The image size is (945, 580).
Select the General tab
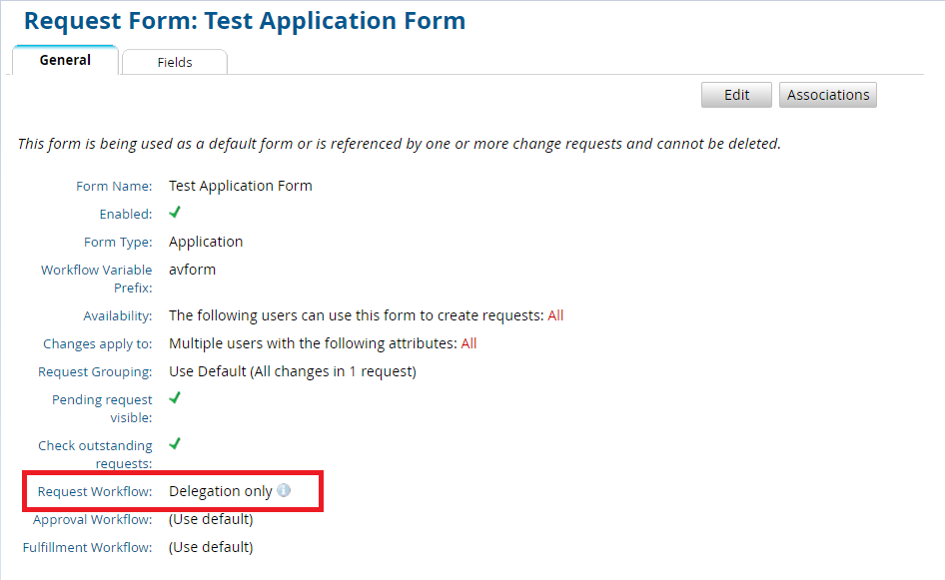(65, 60)
